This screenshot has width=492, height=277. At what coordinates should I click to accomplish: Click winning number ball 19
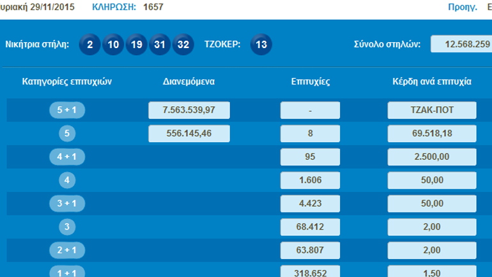tap(137, 45)
